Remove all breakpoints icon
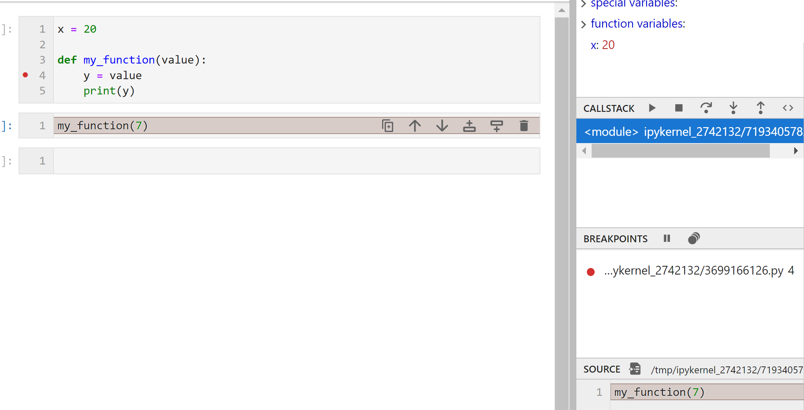This screenshot has width=804, height=410. pyautogui.click(x=694, y=238)
